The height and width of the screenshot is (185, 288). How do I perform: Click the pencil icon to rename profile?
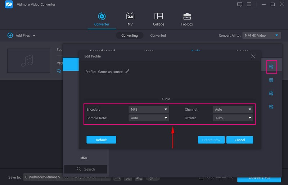click(x=127, y=71)
